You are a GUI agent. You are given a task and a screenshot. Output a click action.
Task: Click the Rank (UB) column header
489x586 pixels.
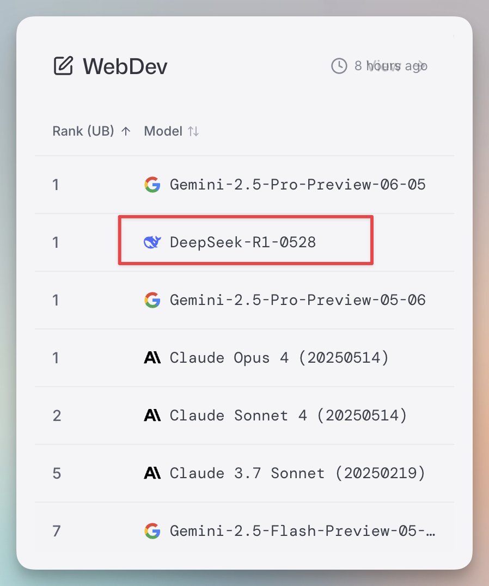[83, 131]
